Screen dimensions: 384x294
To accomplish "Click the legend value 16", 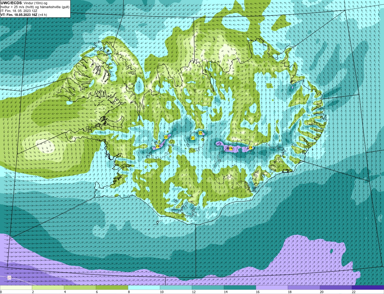I will 258,292.
